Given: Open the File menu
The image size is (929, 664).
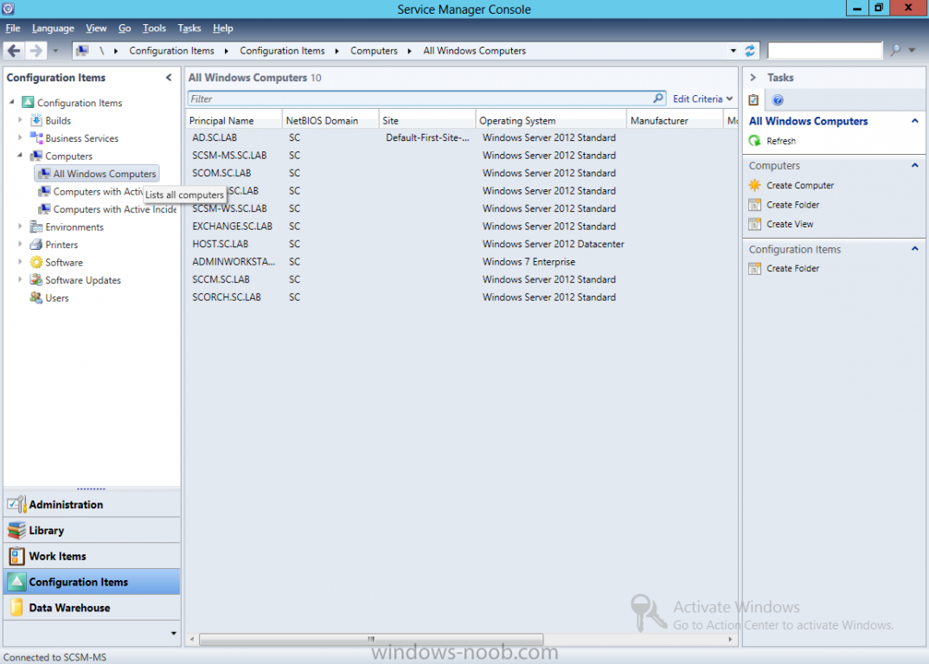Looking at the screenshot, I should coord(12,28).
